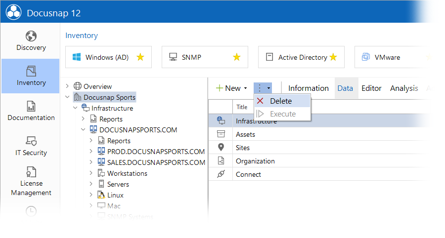Expand the Overview tree node
This screenshot has width=445, height=238.
[x=67, y=86]
